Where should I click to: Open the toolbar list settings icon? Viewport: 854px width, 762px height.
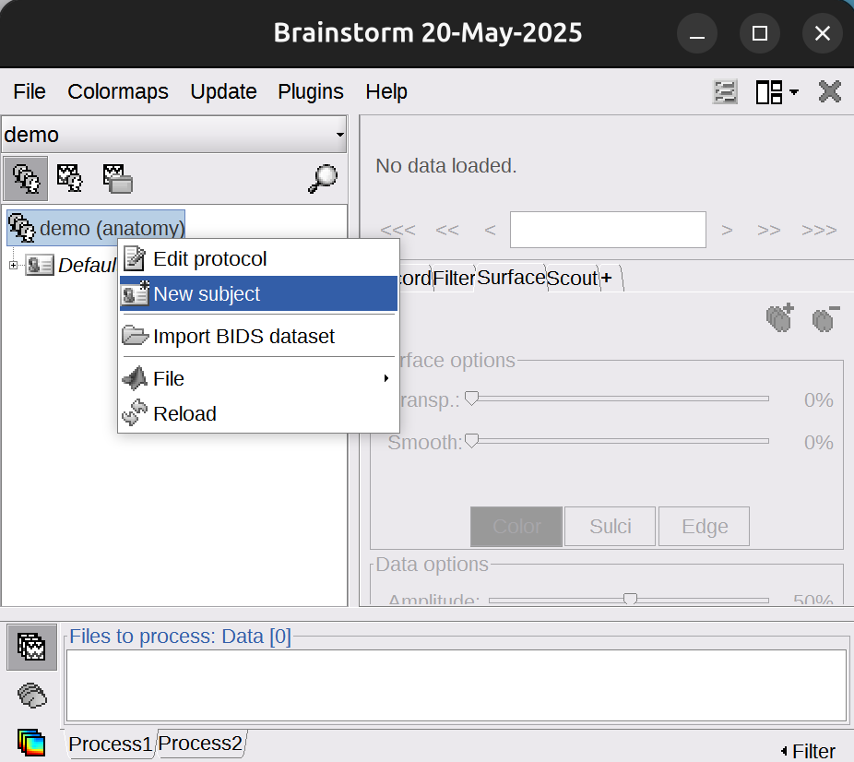click(x=726, y=91)
